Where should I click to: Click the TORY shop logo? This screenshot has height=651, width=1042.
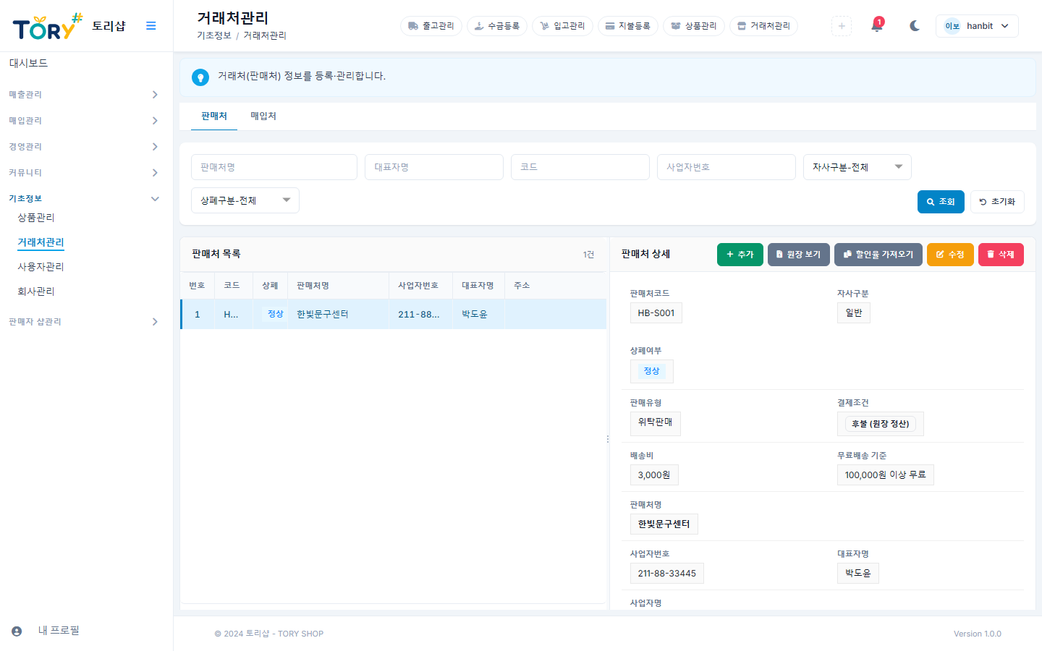coord(48,27)
